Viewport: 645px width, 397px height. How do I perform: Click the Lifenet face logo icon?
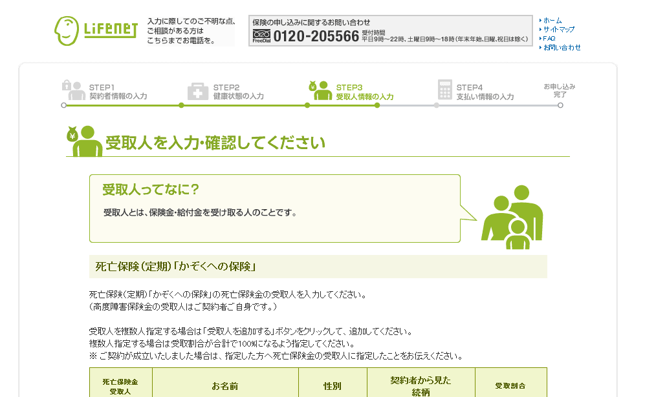pos(66,31)
